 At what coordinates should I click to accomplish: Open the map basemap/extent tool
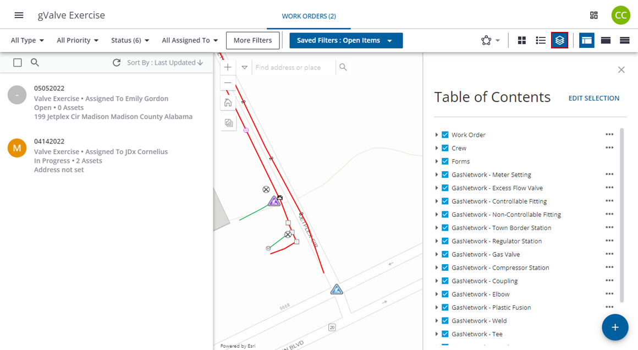229,123
